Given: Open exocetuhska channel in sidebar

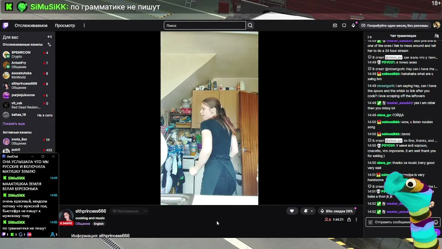Looking at the screenshot, I should [x=28, y=75].
